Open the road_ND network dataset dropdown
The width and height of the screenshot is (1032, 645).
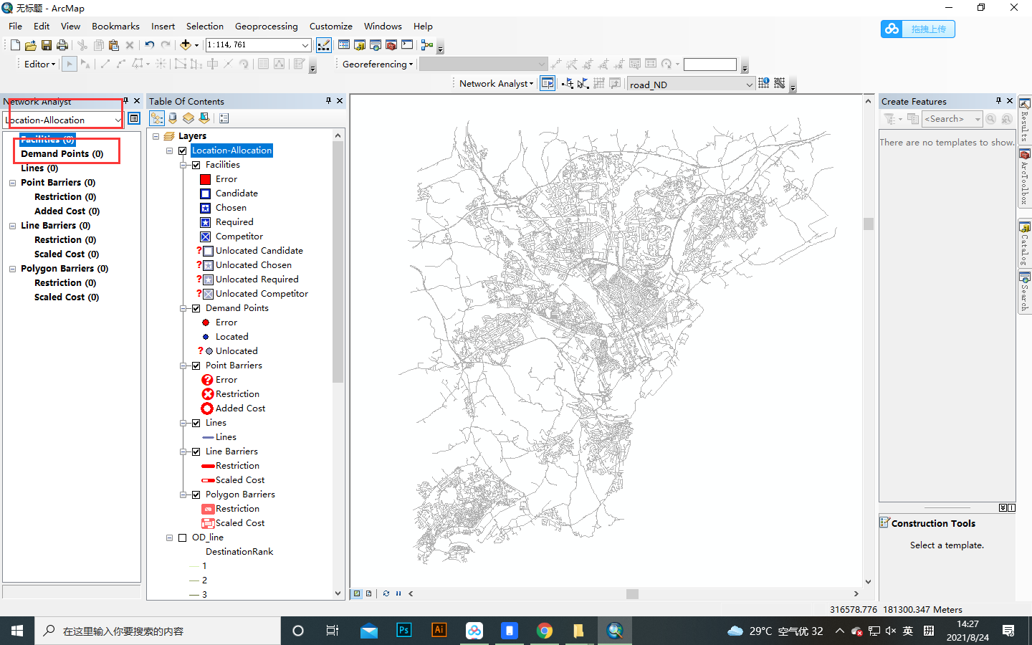[x=750, y=83]
